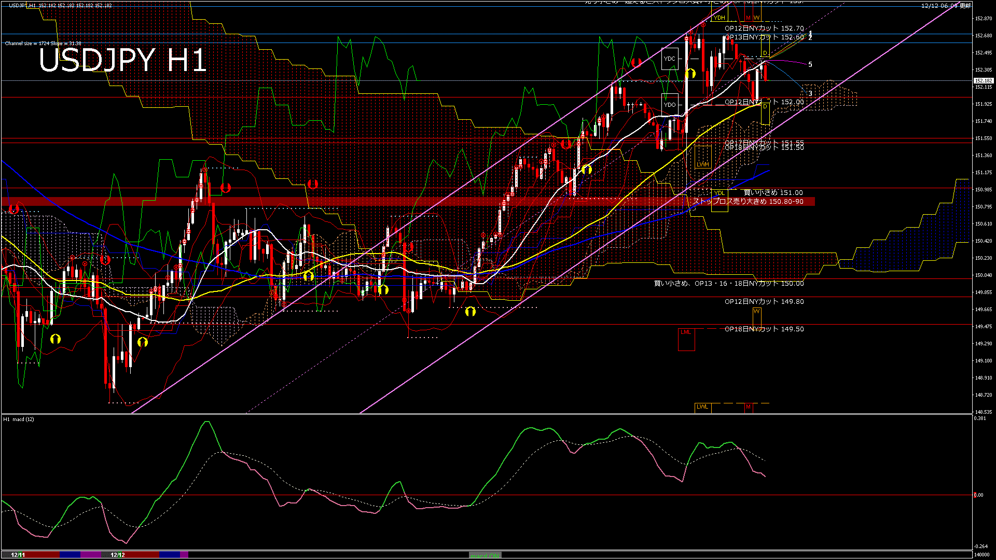Select the orange LWL level box
Screen dimensions: 996x560
coord(702,407)
